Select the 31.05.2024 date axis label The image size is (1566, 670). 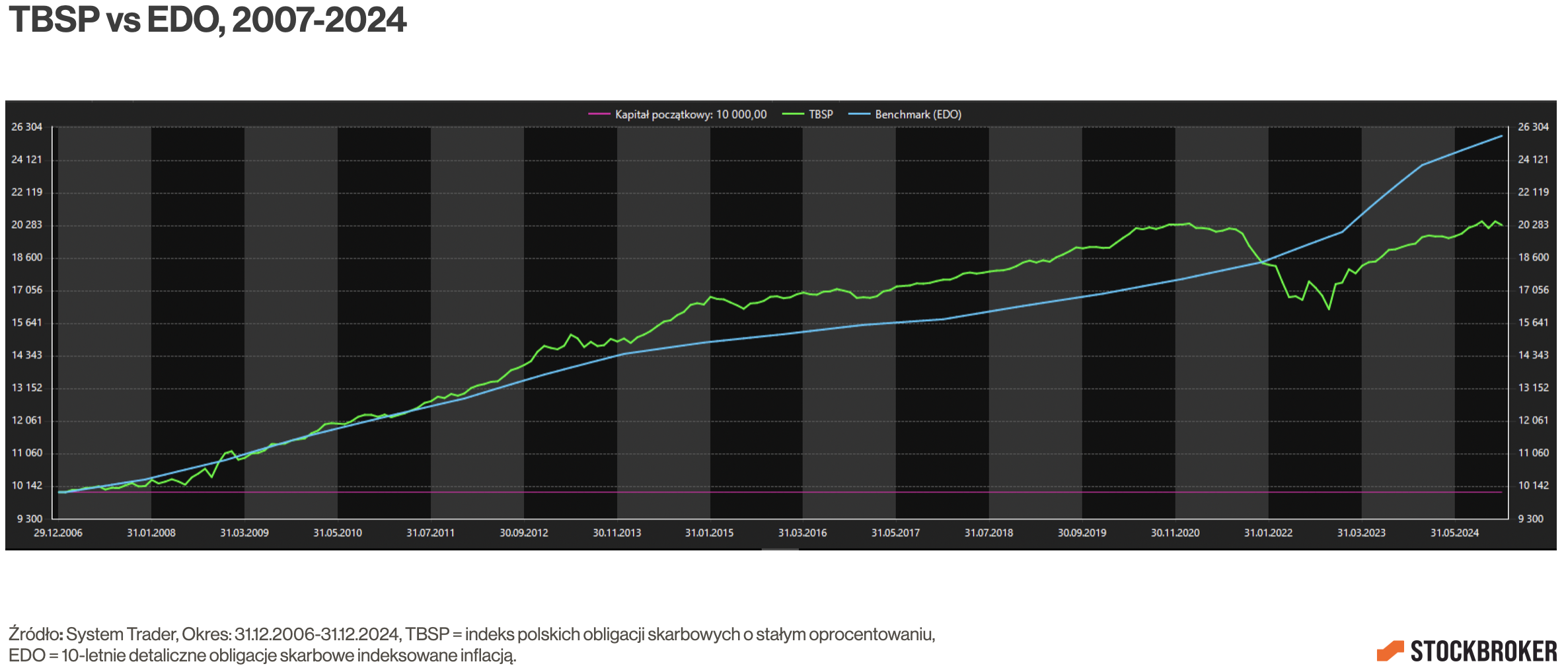(1454, 533)
